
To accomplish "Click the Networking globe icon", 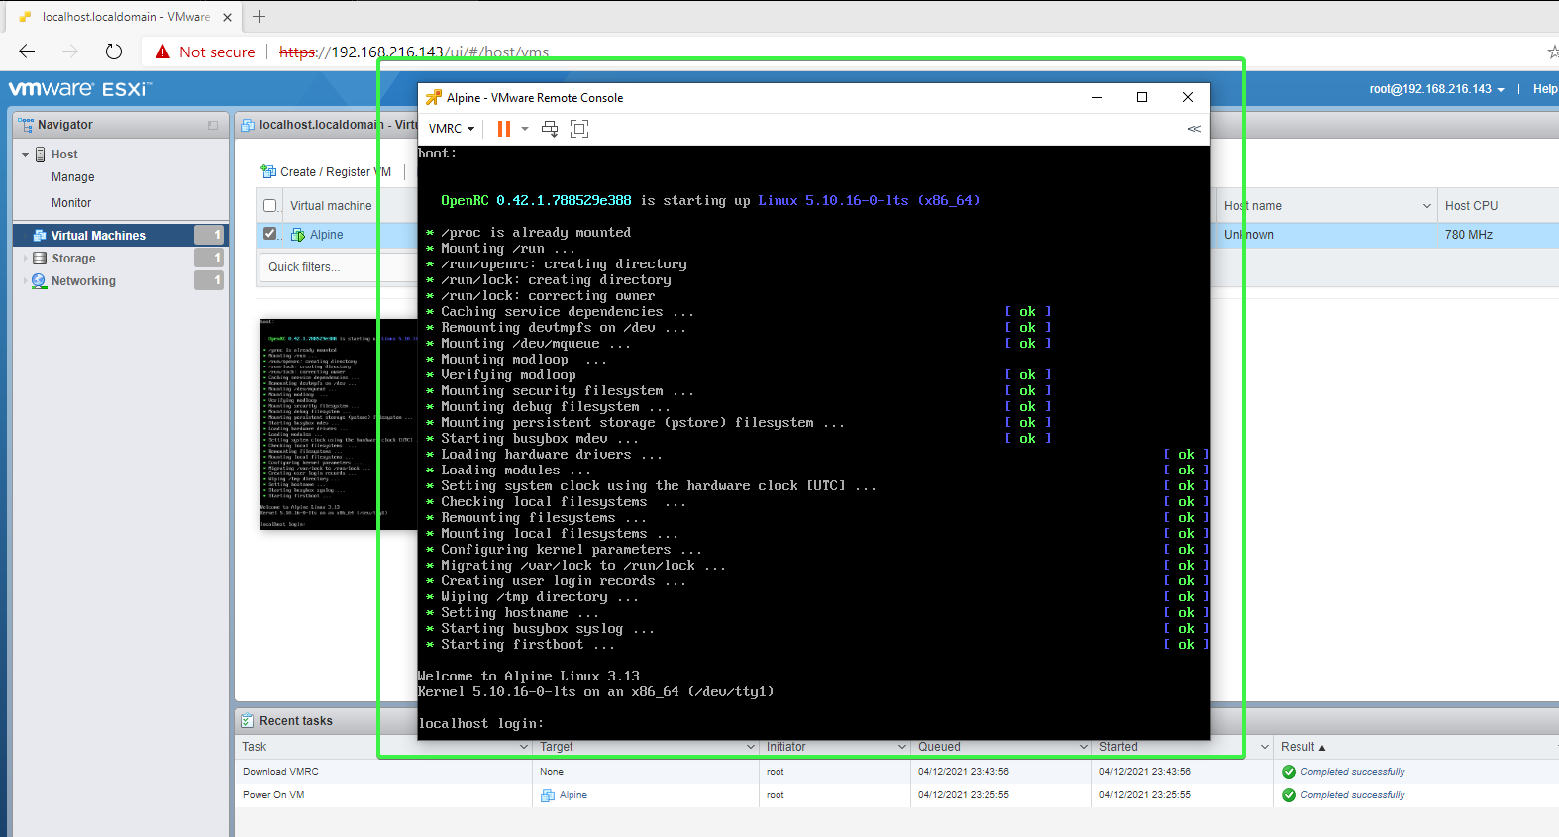I will 39,281.
